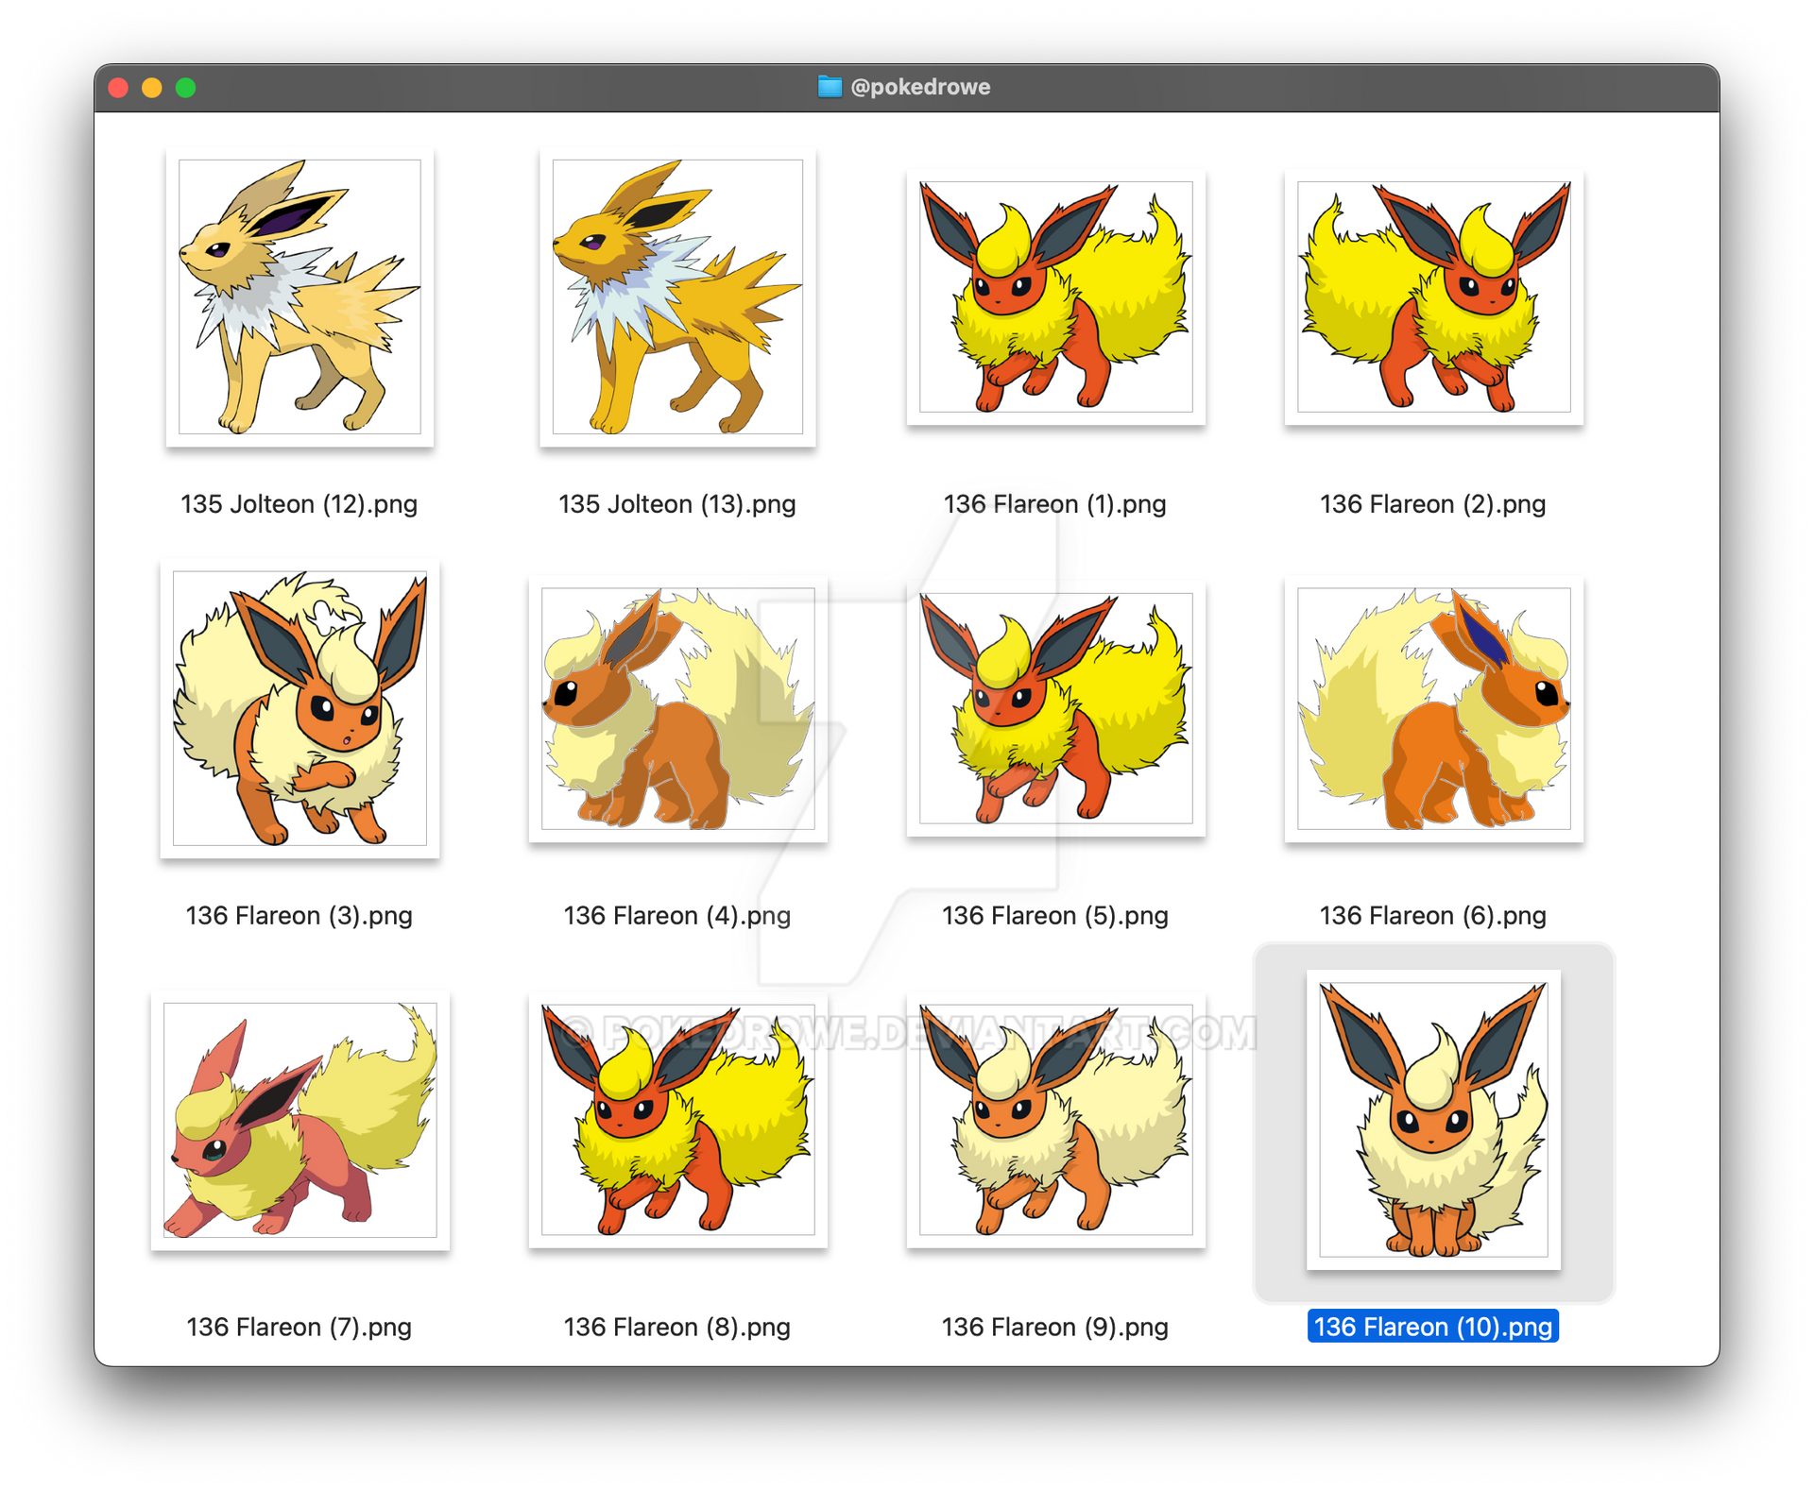Click the filename '136 Flareon (5).png'
The height and width of the screenshot is (1490, 1814).
coord(1055,916)
